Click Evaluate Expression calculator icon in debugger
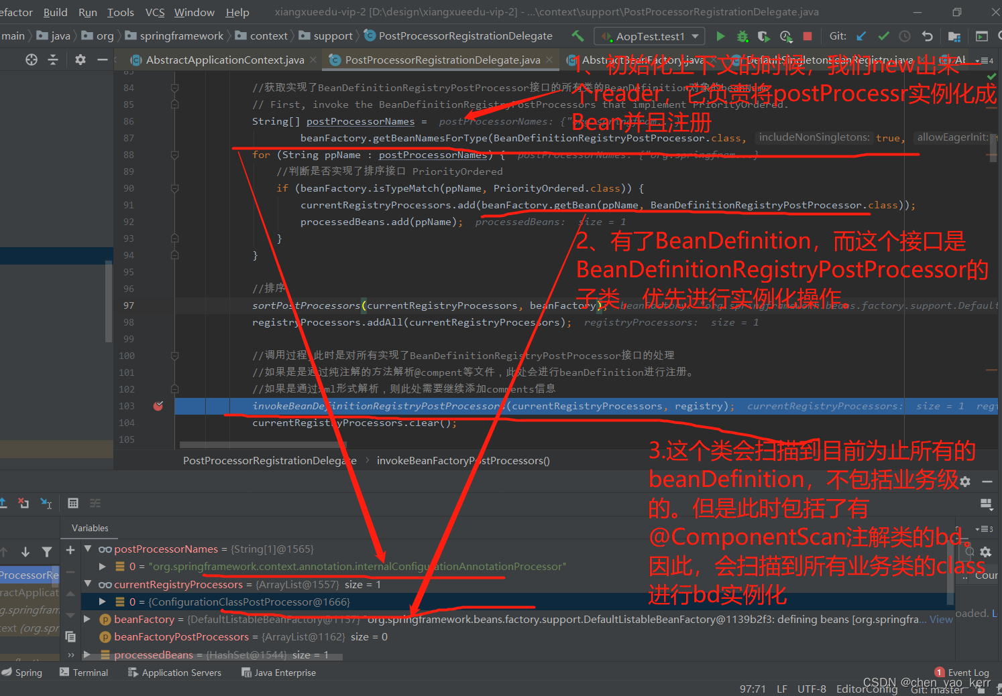This screenshot has height=696, width=1002. click(x=73, y=503)
